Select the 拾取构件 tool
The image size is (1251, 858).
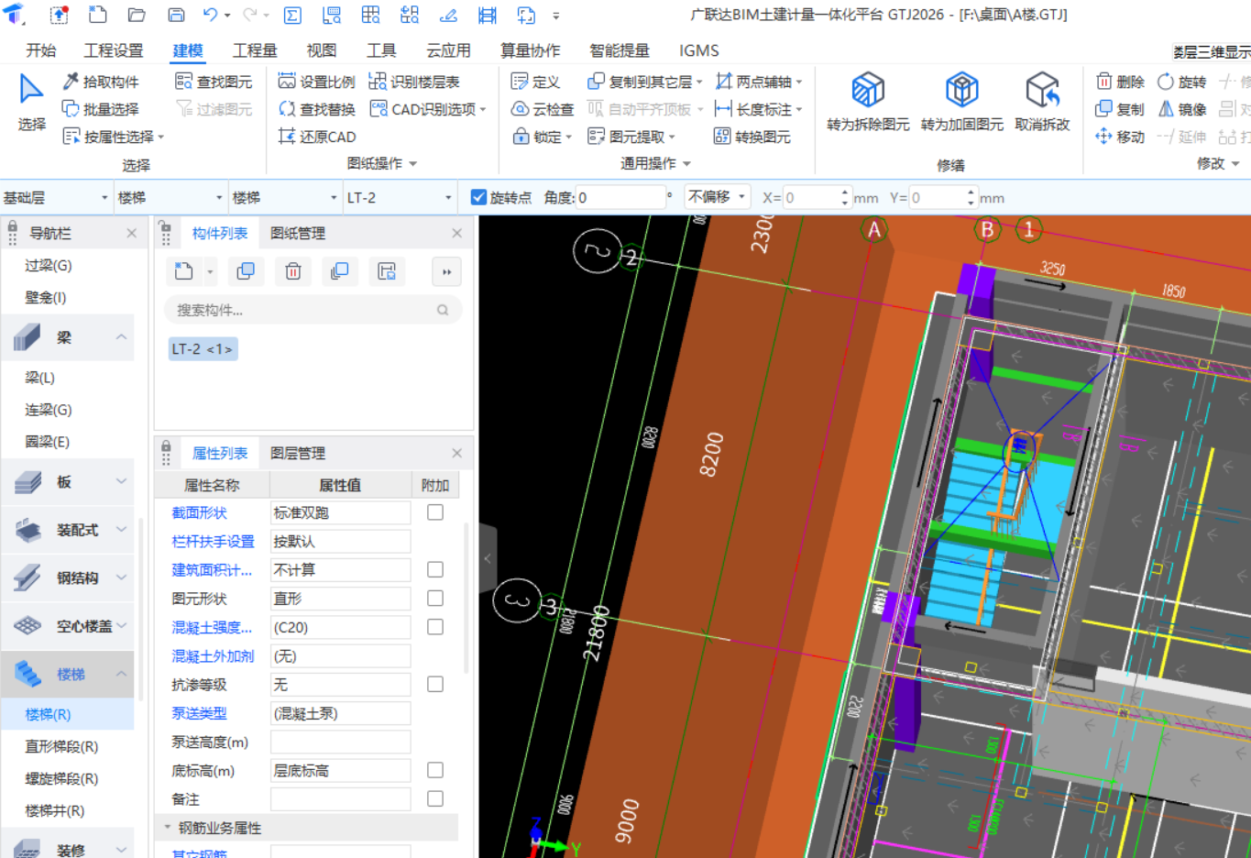[x=101, y=82]
